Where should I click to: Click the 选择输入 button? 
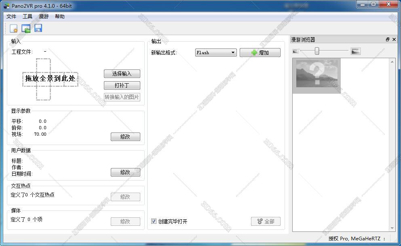pyautogui.click(x=122, y=74)
